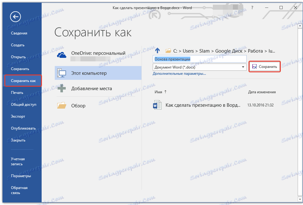Click Slam in the folder path
This screenshot has height=205, width=303.
coord(204,51)
